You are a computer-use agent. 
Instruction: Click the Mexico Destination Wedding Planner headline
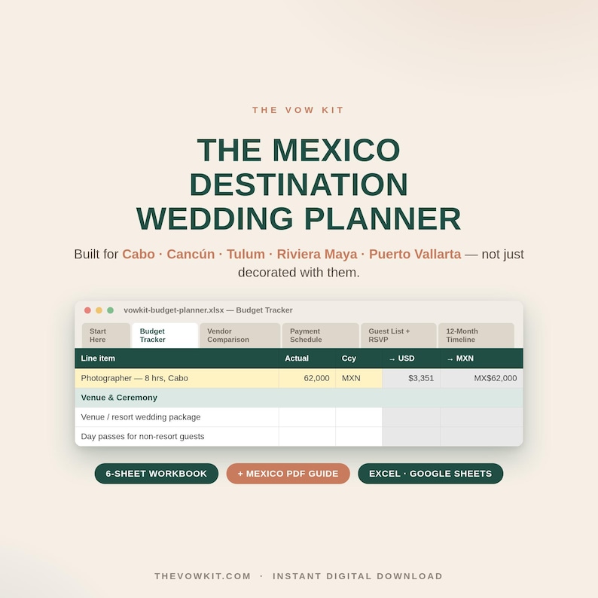[298, 185]
